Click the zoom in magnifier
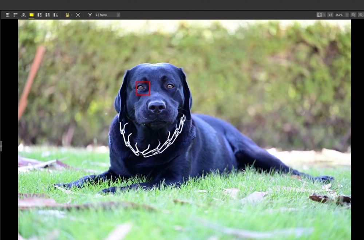 [x=361, y=15]
